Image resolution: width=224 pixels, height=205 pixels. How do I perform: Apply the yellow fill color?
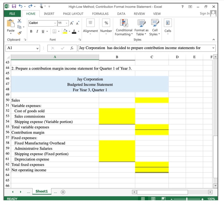pos(65,31)
